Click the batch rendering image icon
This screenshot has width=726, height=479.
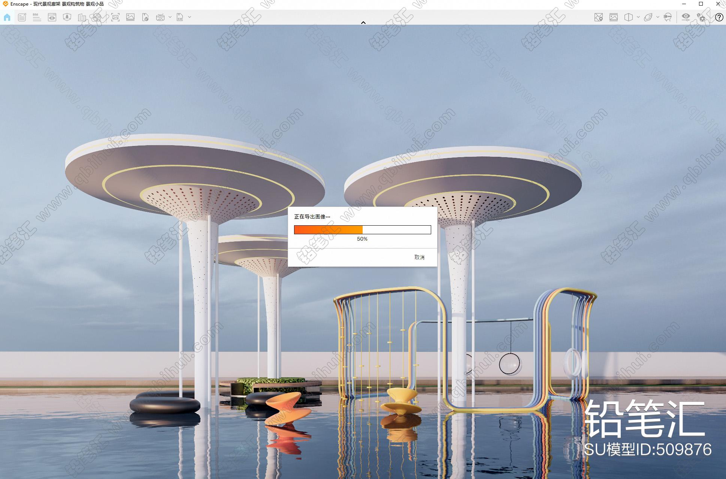tap(130, 17)
